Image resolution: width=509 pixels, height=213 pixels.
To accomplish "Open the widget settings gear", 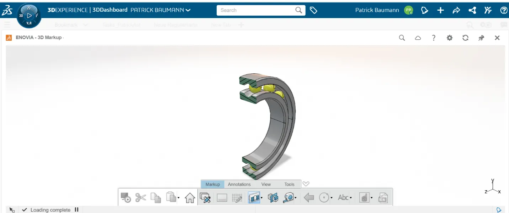I will pyautogui.click(x=449, y=38).
